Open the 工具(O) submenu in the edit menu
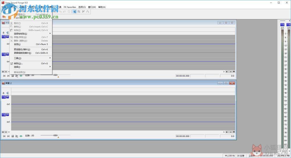 pyautogui.click(x=31, y=58)
